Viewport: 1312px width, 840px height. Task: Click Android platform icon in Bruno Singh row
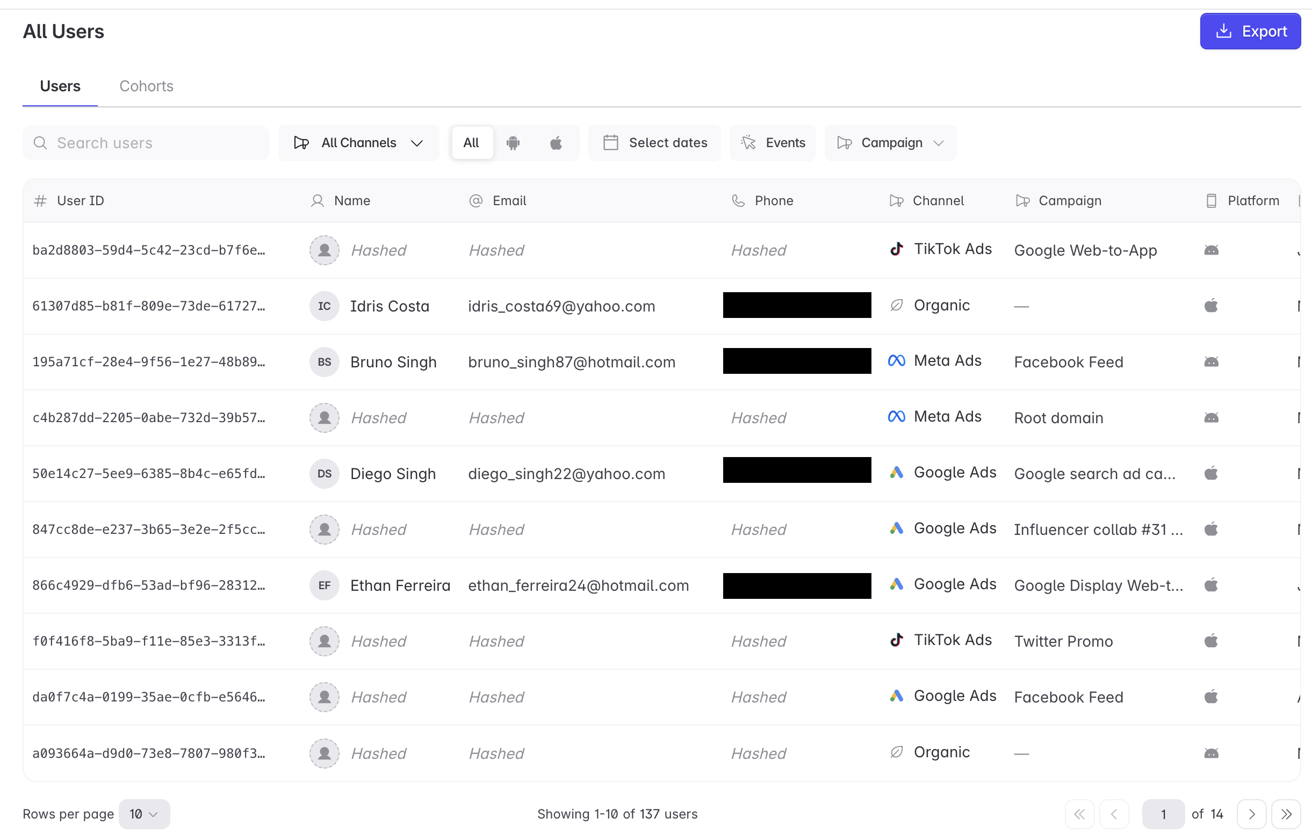[1211, 362]
